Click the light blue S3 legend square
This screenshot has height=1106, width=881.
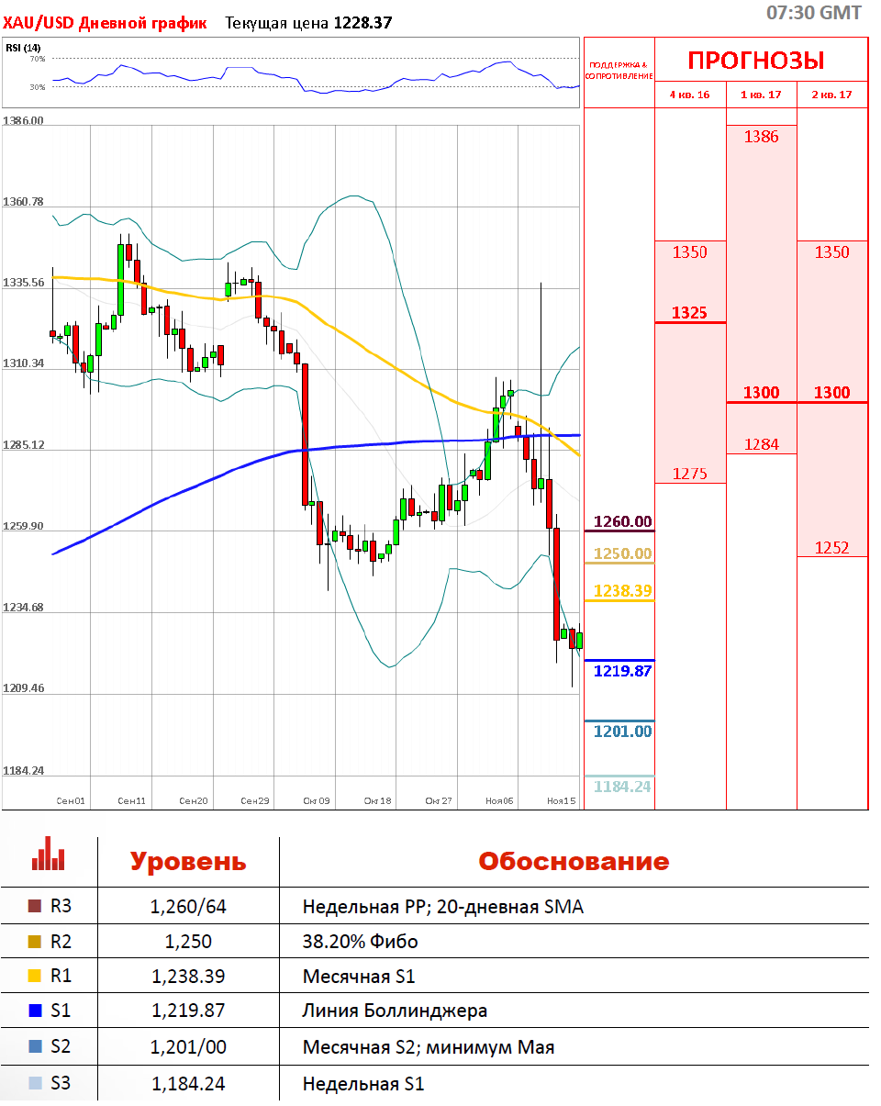coord(35,1083)
